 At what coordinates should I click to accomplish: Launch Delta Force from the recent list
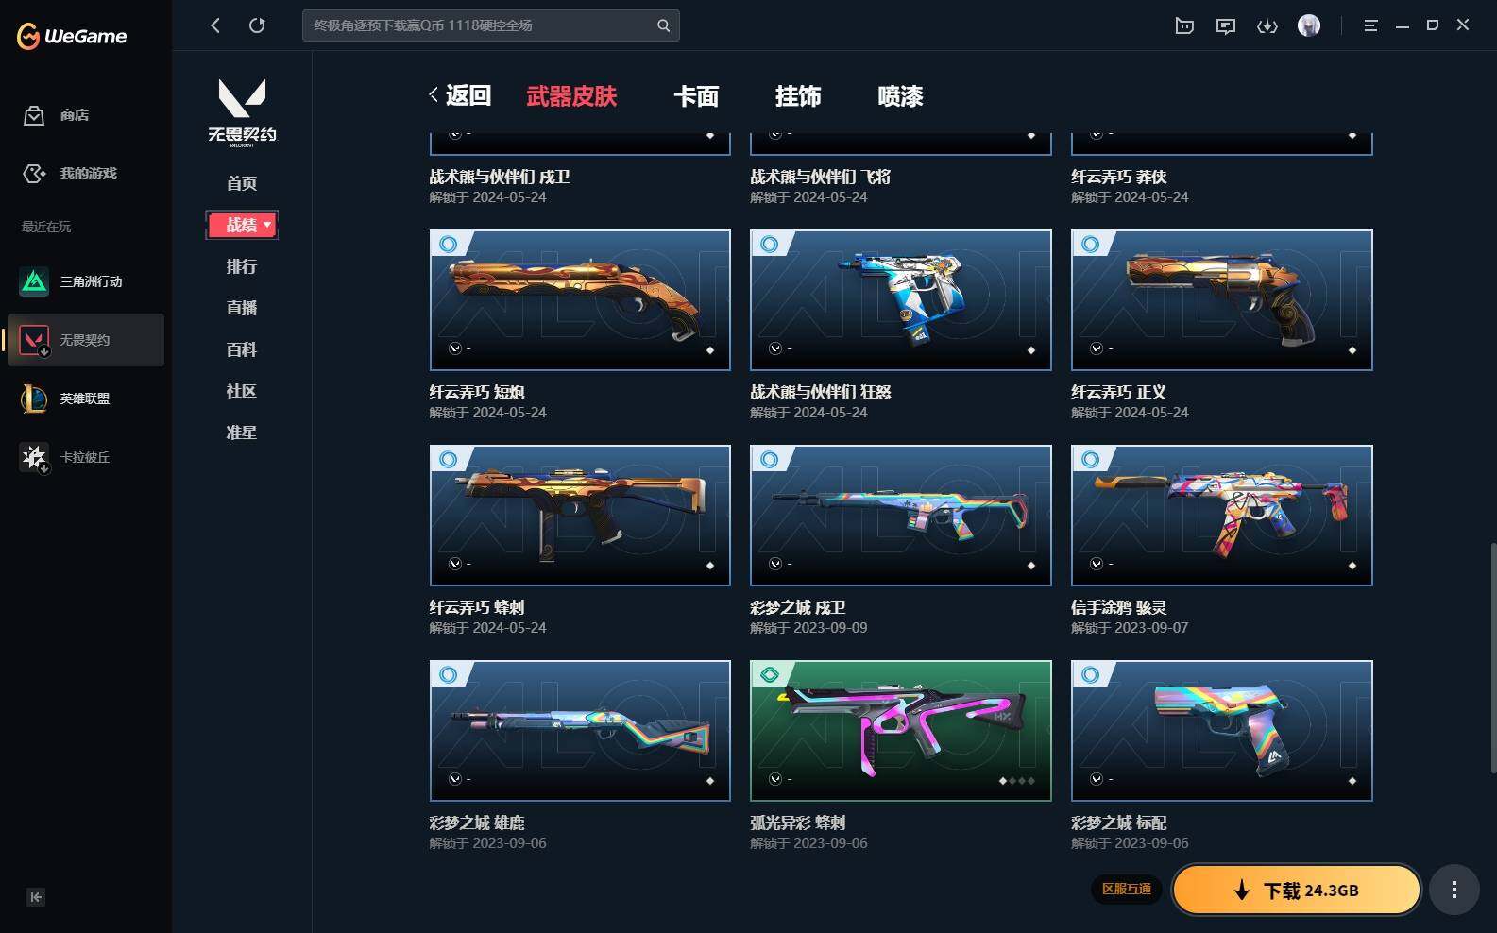click(x=34, y=281)
